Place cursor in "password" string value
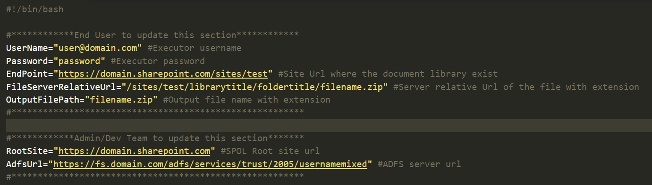Screen dimensions: 652x185 tap(79, 61)
